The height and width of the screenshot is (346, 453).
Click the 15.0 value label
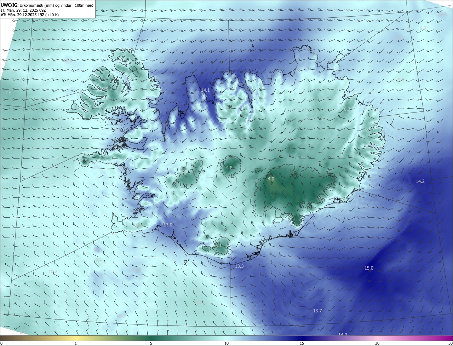(369, 268)
